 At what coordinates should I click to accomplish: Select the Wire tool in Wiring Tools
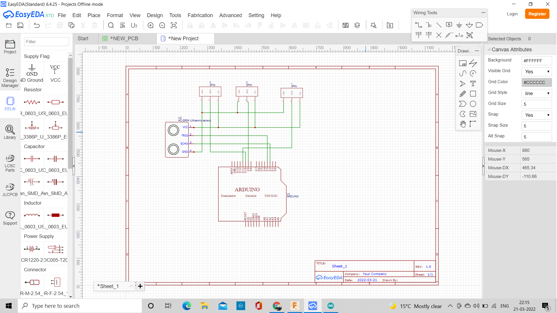pyautogui.click(x=419, y=25)
